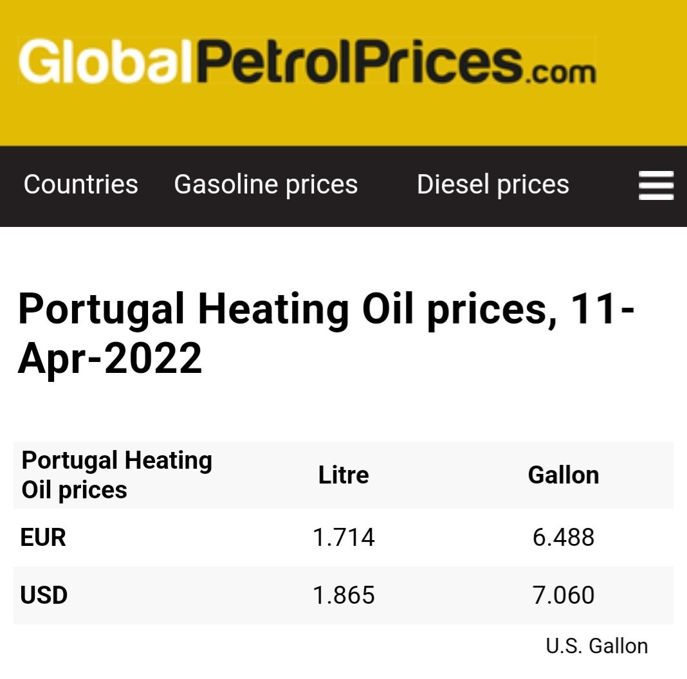Select the Litre column header
687x679 pixels.
coord(343,475)
